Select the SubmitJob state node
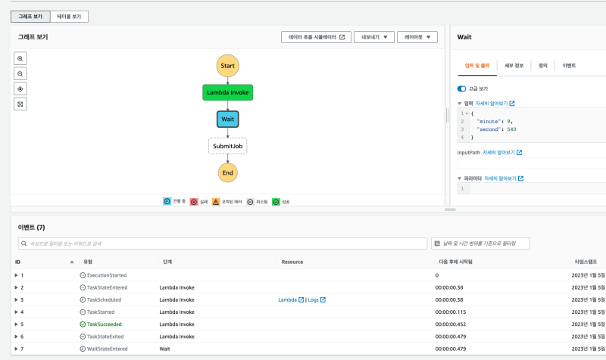606x360 pixels. pyautogui.click(x=227, y=145)
